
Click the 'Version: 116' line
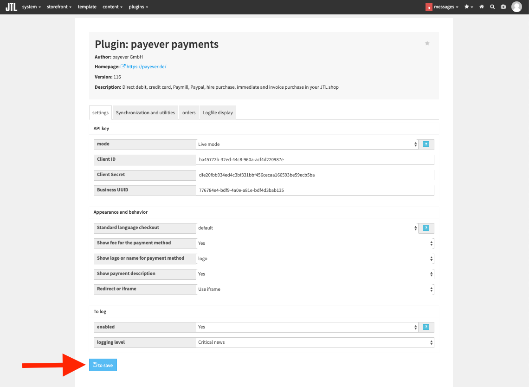pyautogui.click(x=108, y=77)
